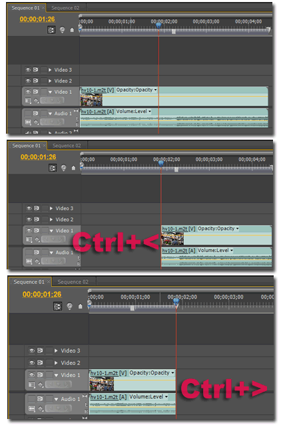Click video clip thumbnail in bottom timeline
This screenshot has width=281, height=425.
102,384
